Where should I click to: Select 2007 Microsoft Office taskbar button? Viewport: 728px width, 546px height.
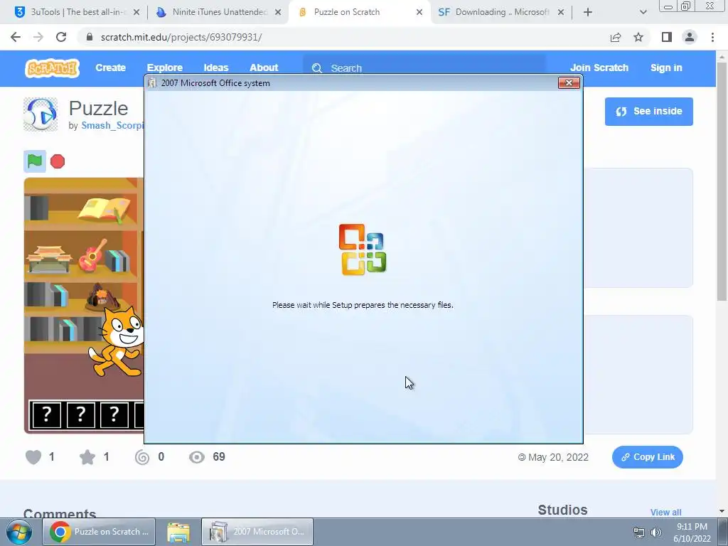coord(257,532)
